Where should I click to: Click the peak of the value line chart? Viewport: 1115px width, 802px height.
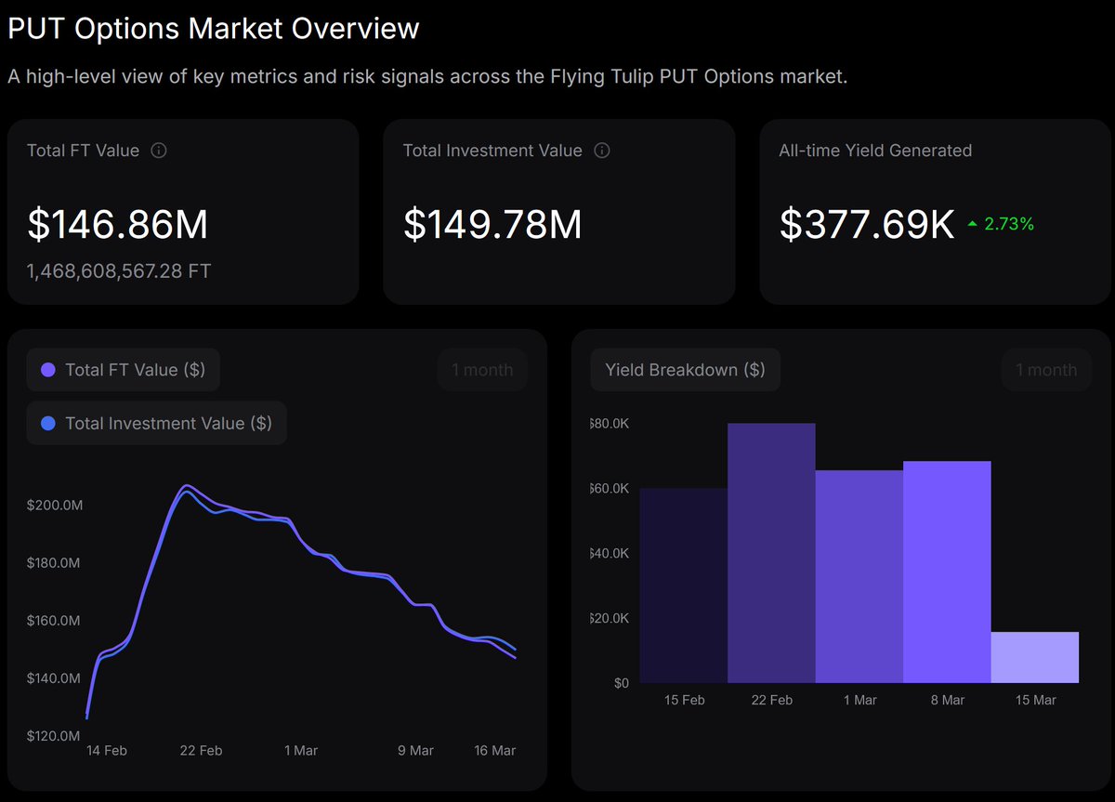click(x=187, y=486)
